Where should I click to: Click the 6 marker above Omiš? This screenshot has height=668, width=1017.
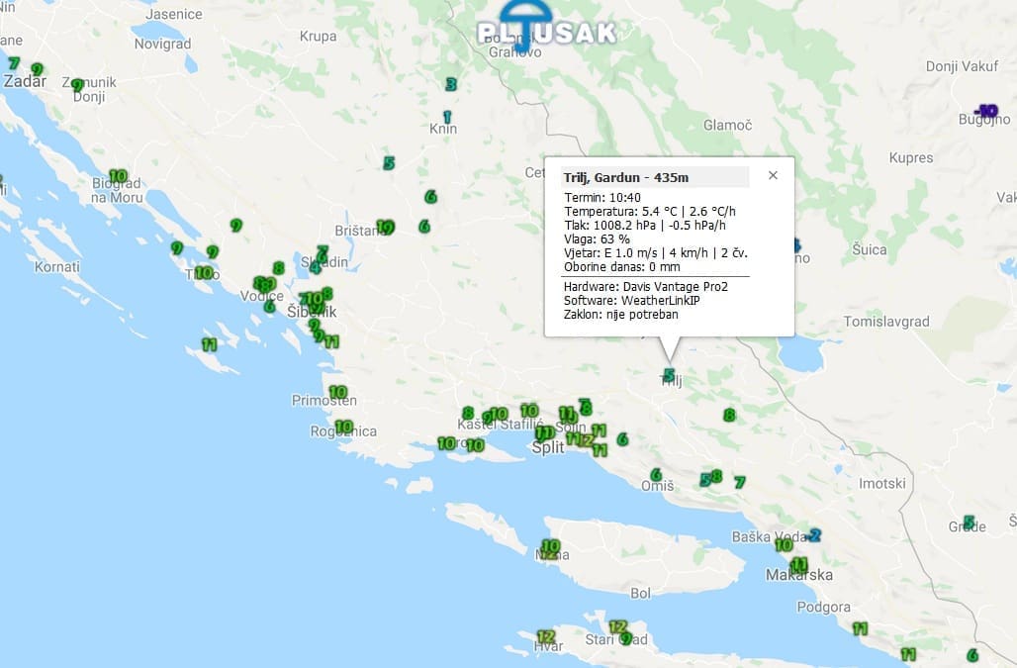[655, 475]
